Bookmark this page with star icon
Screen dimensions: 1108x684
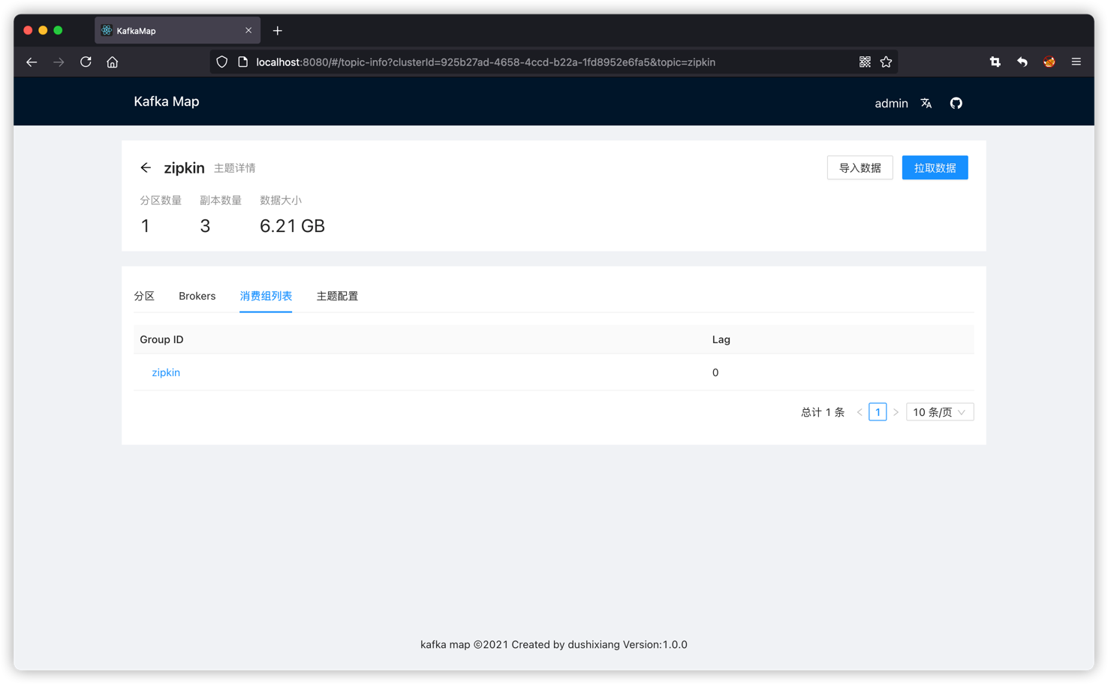[886, 62]
